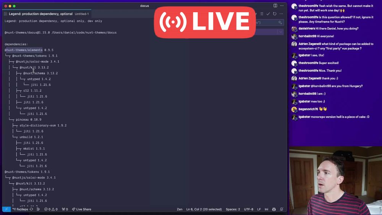Viewport: 382px width, 215px height.
Task: Click the synchronize changes icon in status bar
Action: [x=31, y=209]
